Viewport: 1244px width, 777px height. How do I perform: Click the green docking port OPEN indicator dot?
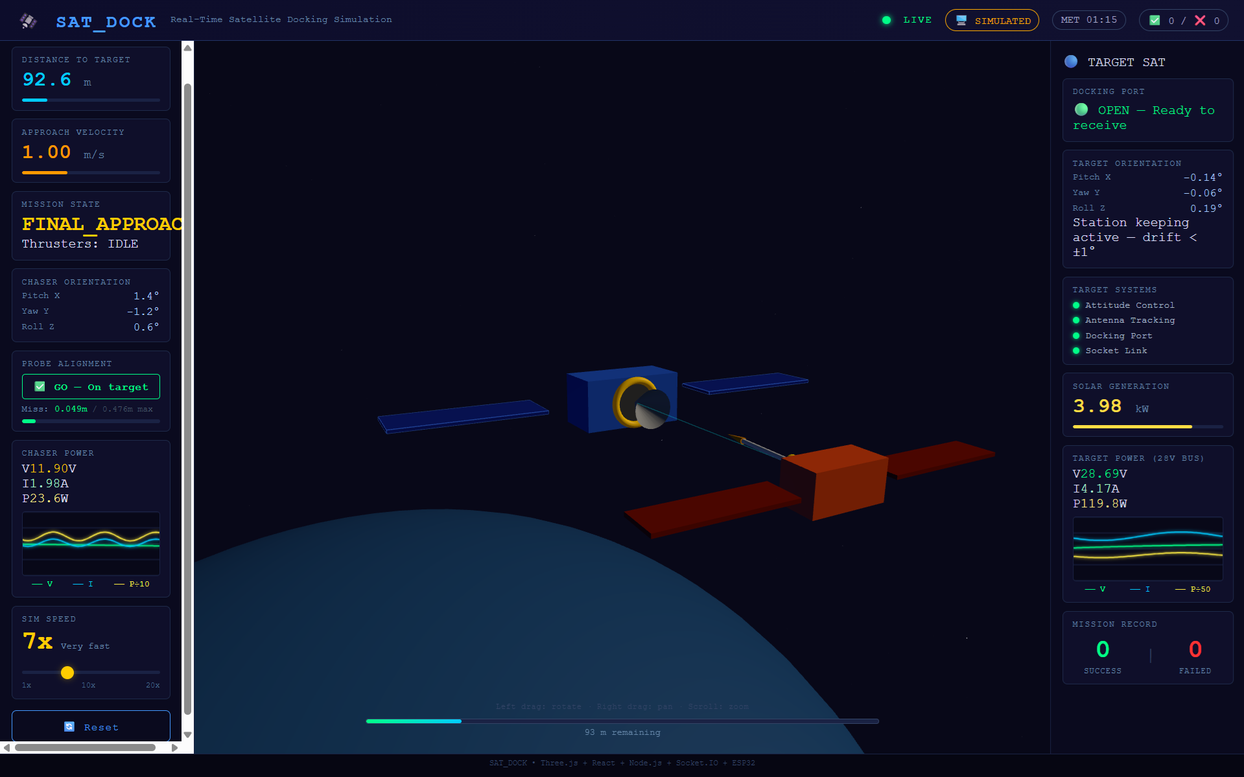[1081, 110]
